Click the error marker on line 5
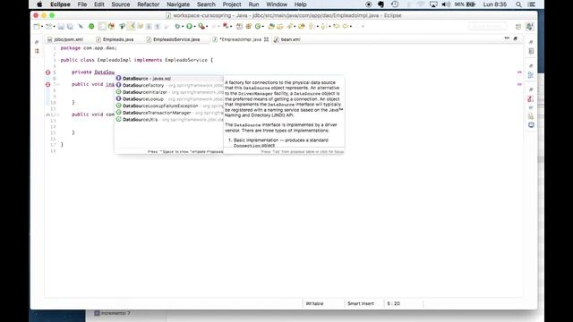 [x=47, y=72]
